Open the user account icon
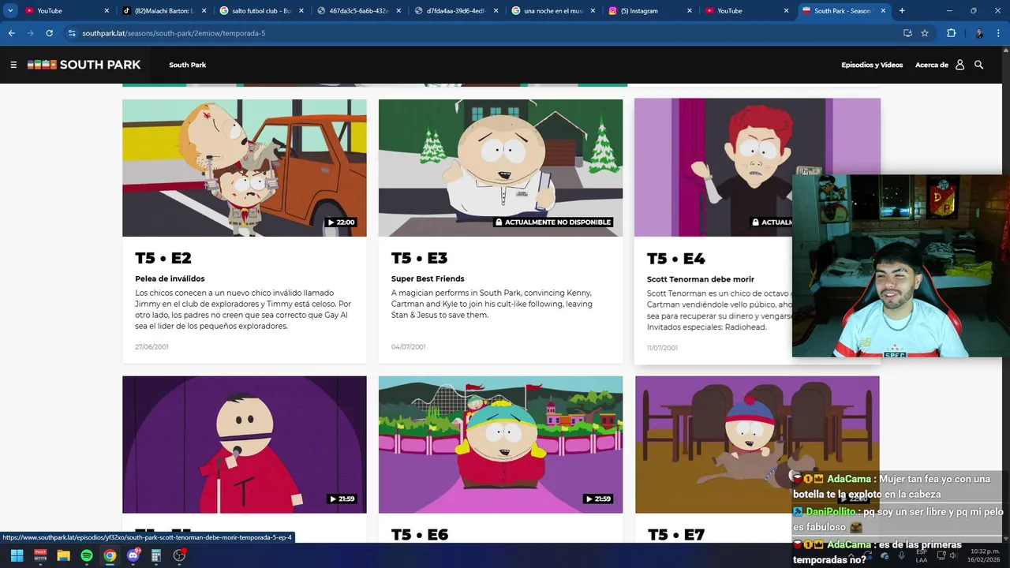This screenshot has height=568, width=1010. [x=959, y=65]
